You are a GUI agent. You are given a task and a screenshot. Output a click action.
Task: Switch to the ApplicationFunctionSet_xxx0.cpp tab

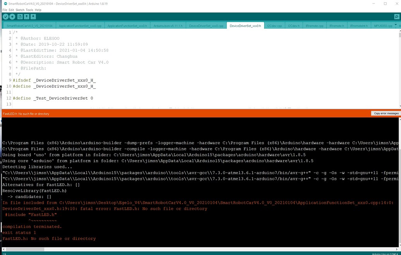click(81, 25)
